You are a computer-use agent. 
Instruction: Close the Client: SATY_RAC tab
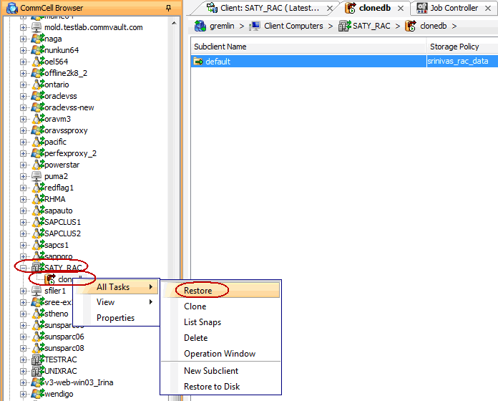pyautogui.click(x=330, y=9)
